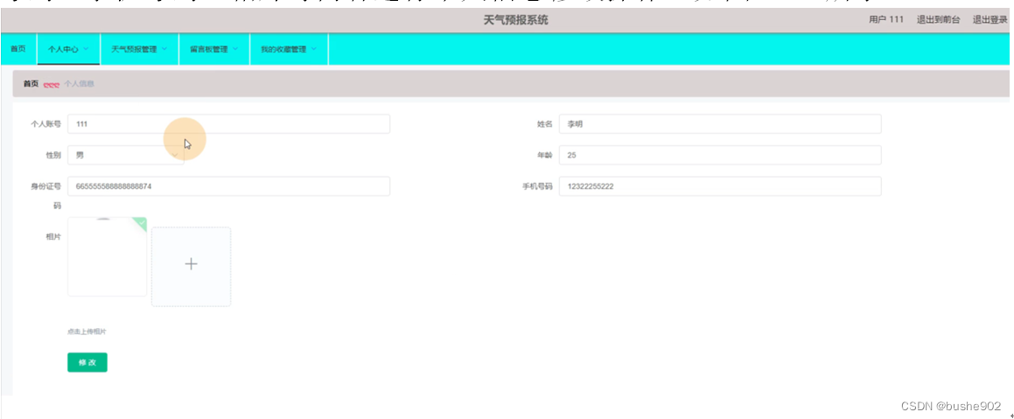The width and height of the screenshot is (1014, 419).
Task: Focus the 姓名 input containing 李明
Action: click(720, 124)
